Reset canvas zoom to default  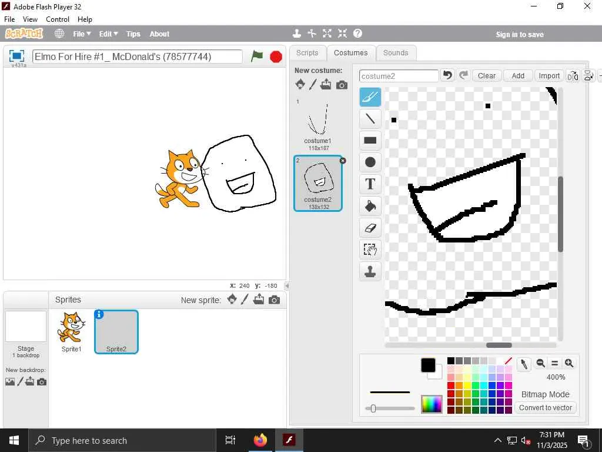point(554,363)
